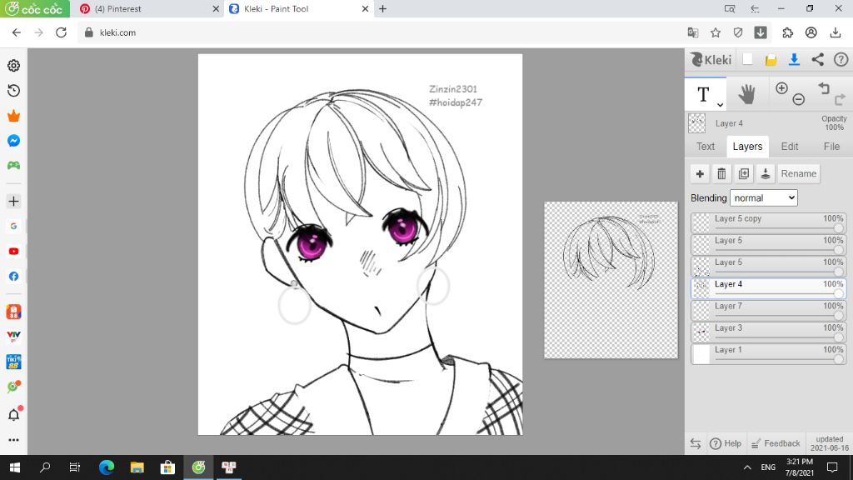Rename the selected layer

click(x=799, y=173)
